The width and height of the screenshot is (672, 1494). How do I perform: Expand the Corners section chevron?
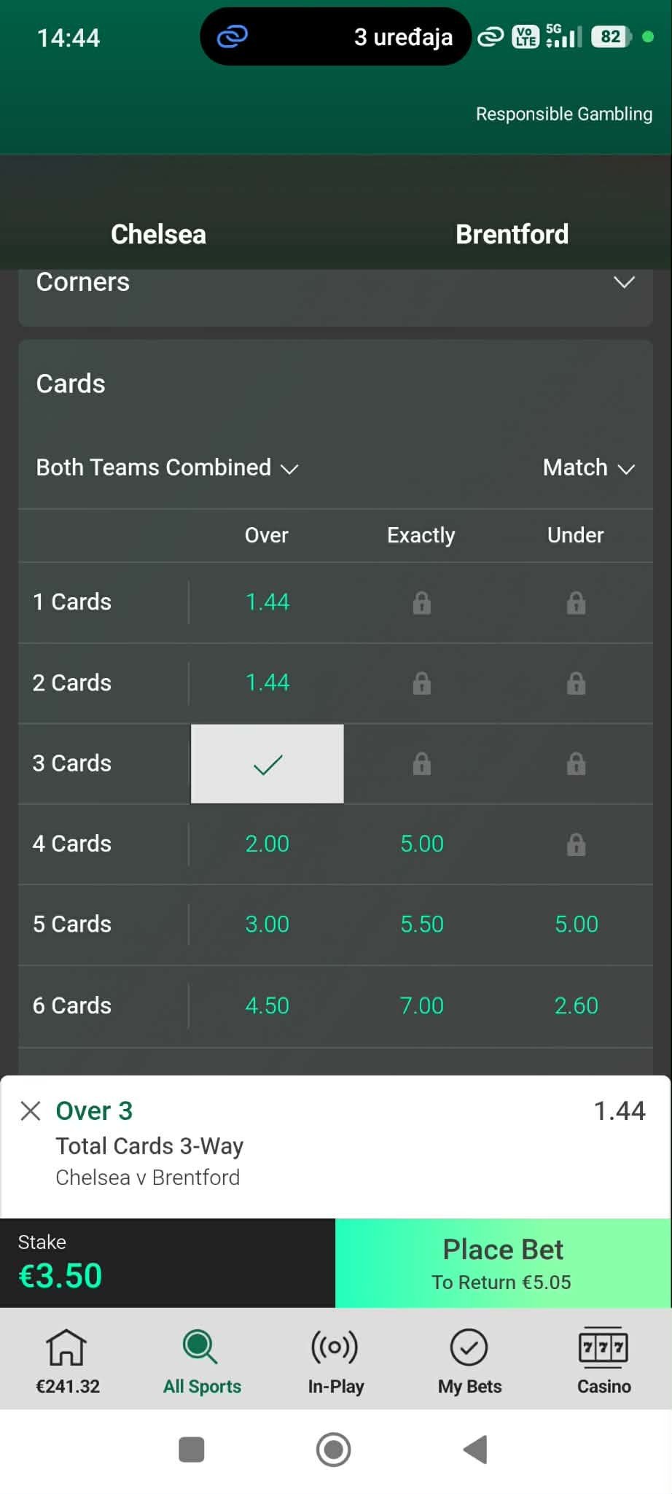click(x=624, y=283)
